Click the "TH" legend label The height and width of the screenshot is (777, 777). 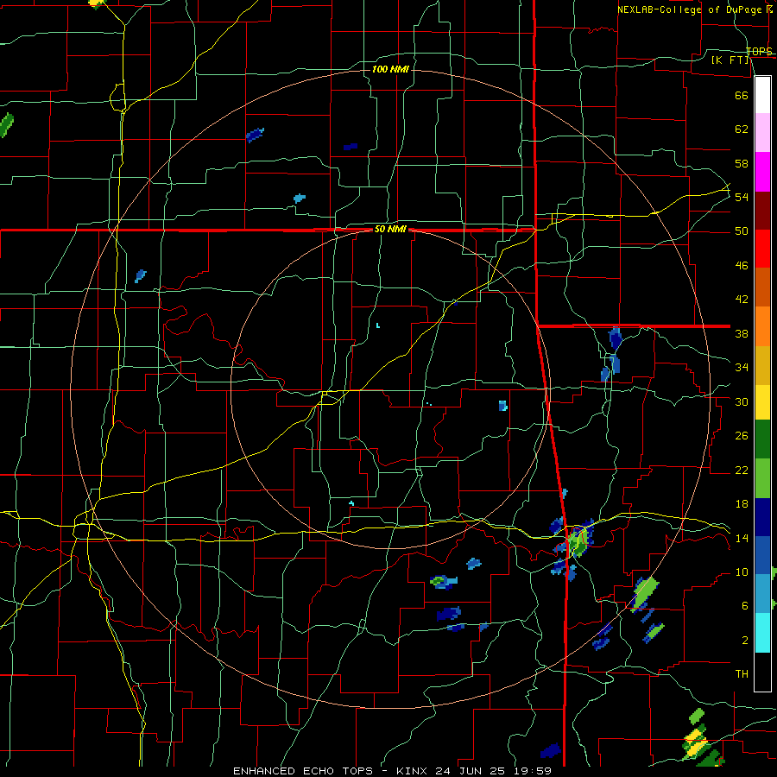click(742, 674)
